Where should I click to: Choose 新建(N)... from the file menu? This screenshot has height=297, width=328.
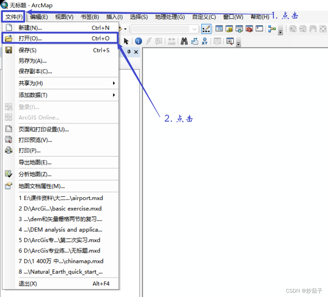(x=60, y=28)
